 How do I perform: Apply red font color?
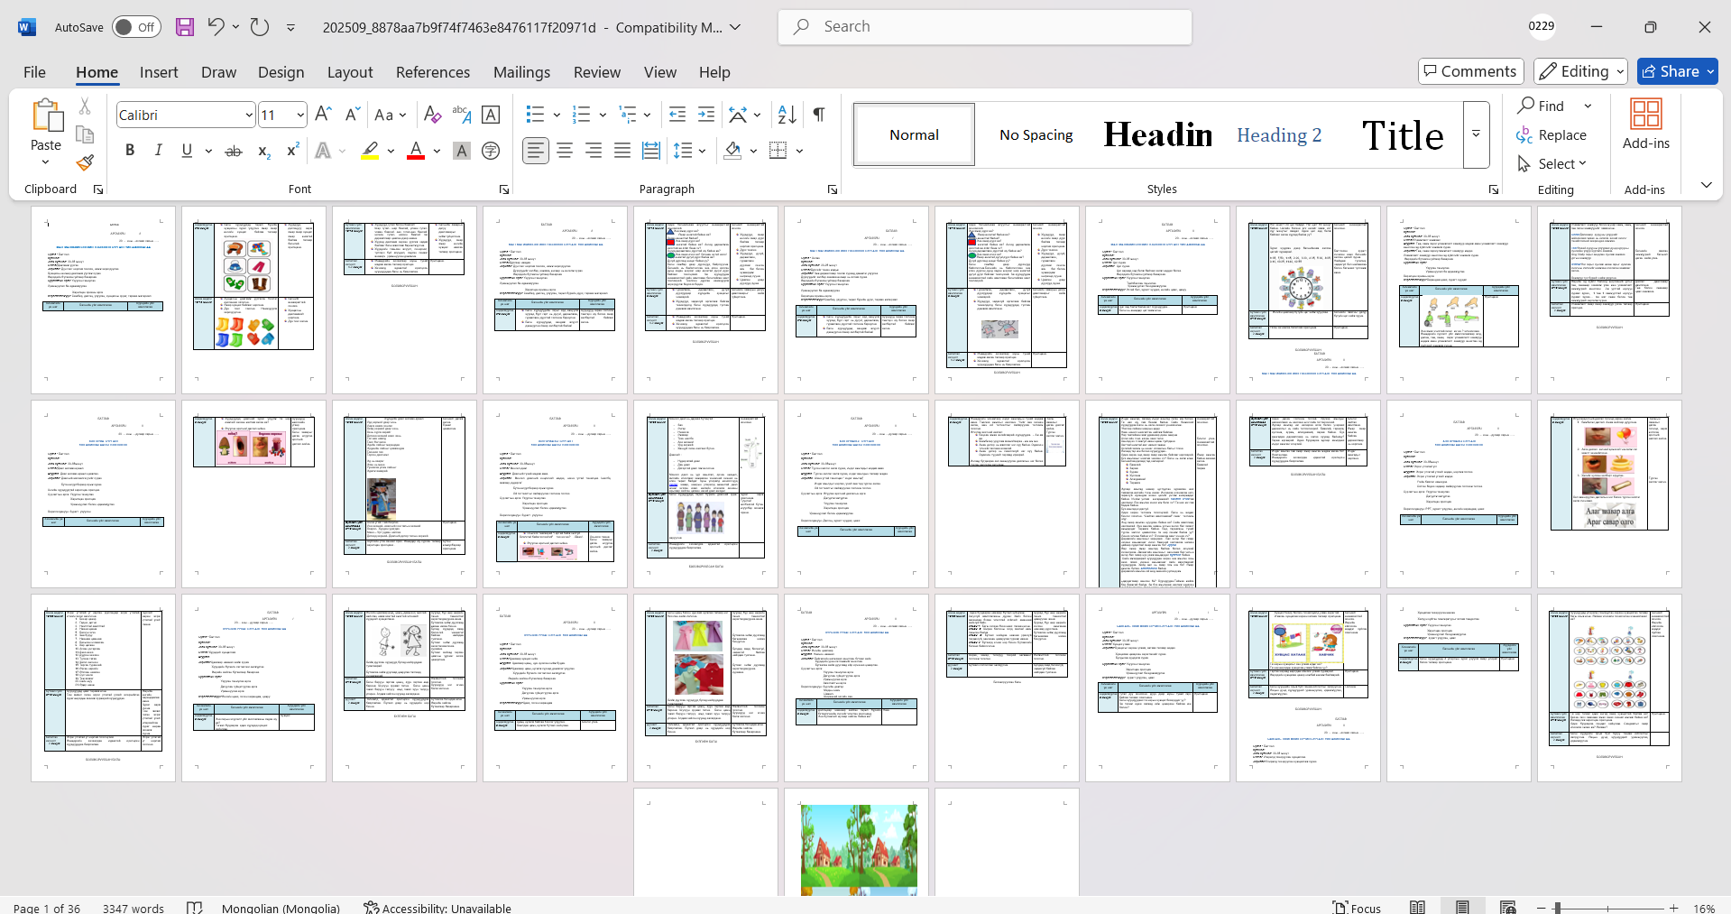[x=416, y=151]
